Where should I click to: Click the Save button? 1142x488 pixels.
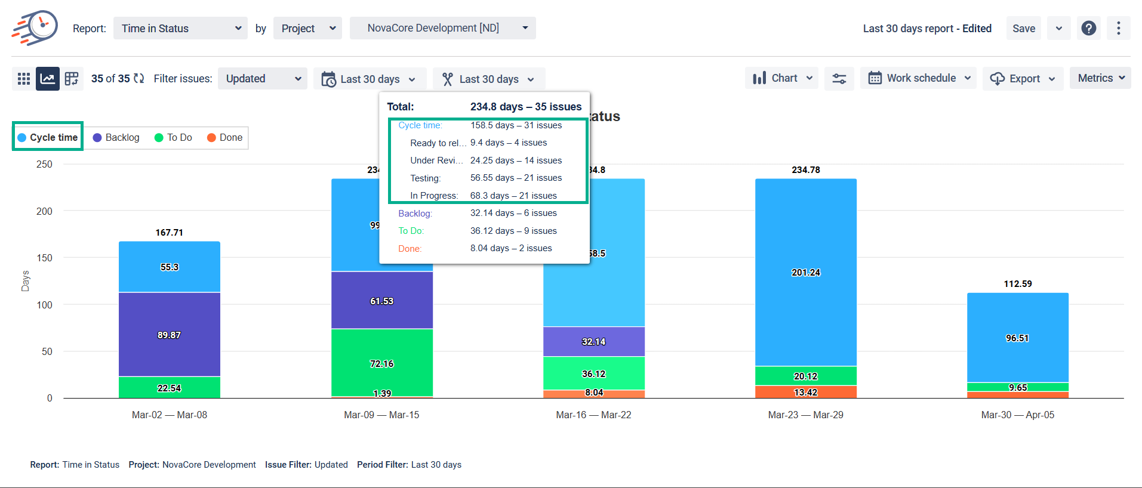(x=1023, y=28)
